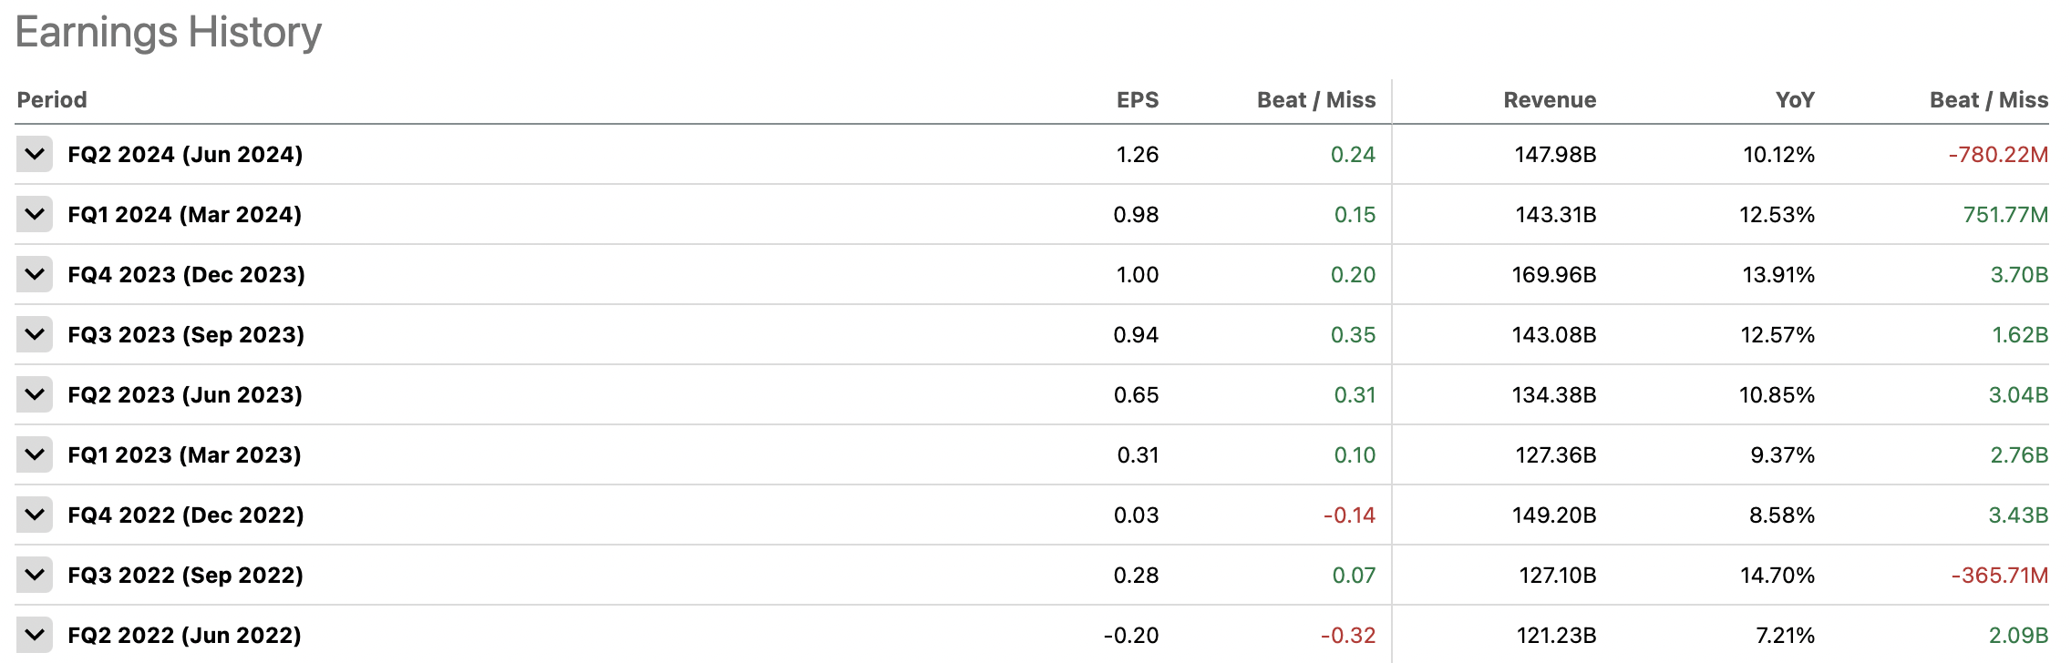Click the EPS column header
This screenshot has width=2071, height=663.
point(1138,100)
